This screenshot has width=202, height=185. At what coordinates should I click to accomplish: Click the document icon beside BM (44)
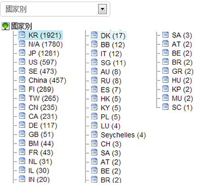coord(22,143)
